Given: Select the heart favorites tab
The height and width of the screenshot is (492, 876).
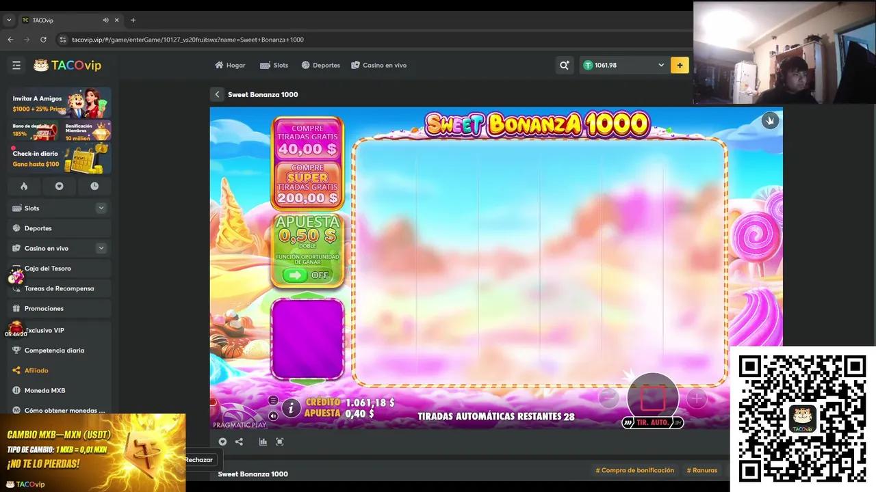Looking at the screenshot, I should tap(59, 186).
